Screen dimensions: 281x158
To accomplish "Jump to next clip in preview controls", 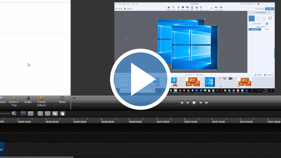I will click(x=207, y=102).
